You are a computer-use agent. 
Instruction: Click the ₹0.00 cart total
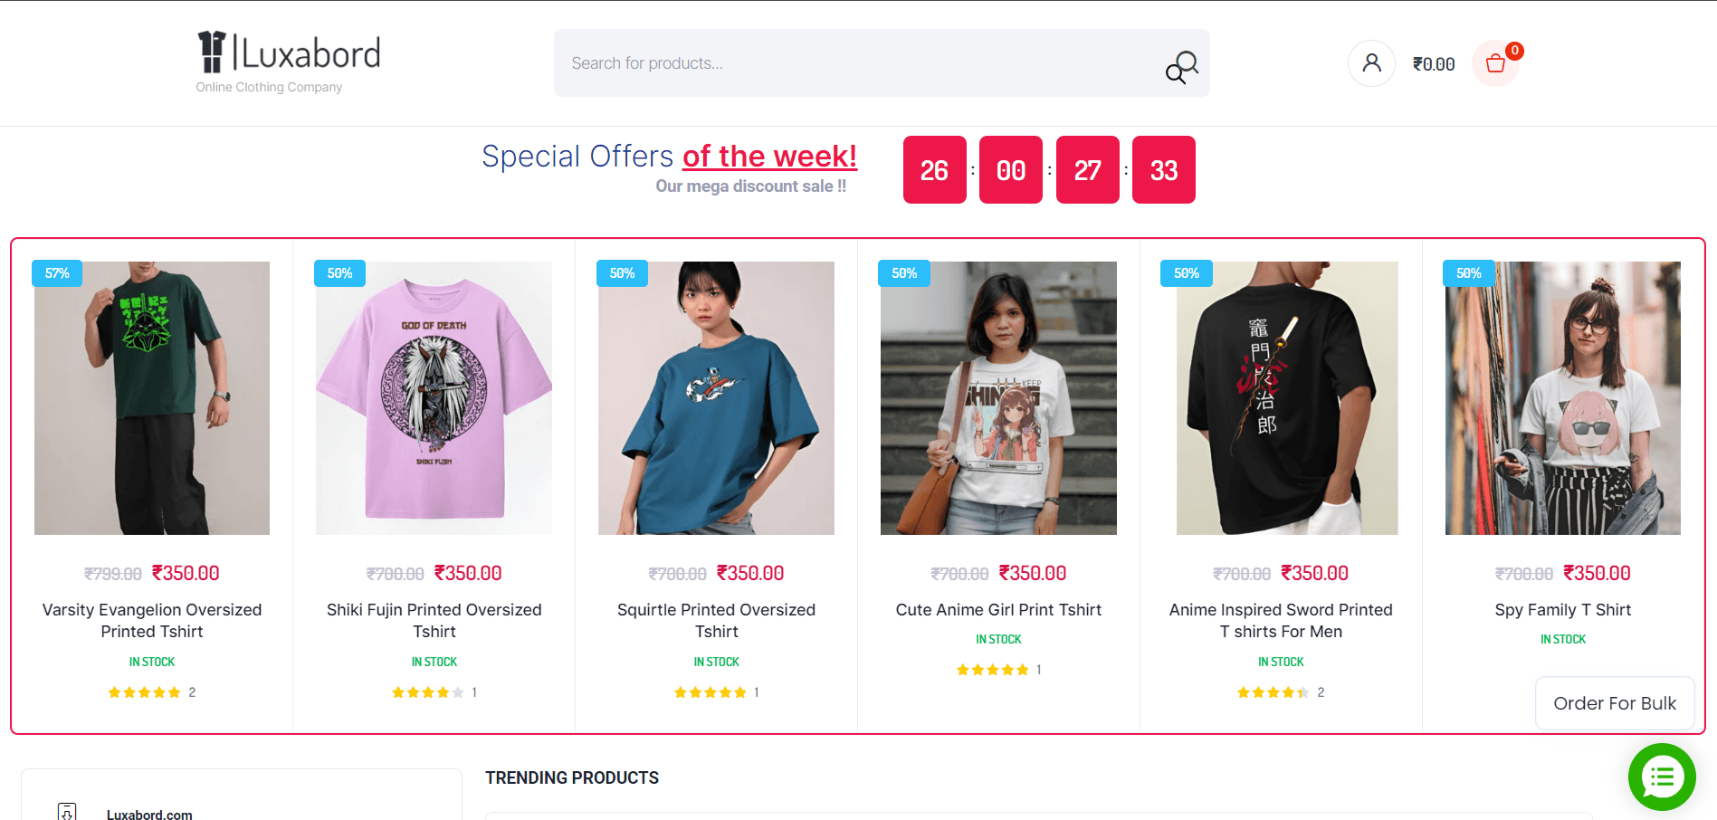1434,64
